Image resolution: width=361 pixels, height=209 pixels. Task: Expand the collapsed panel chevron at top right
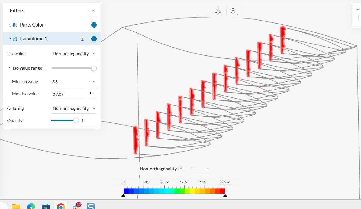(358, 9)
